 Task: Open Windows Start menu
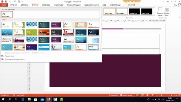[3, 99]
